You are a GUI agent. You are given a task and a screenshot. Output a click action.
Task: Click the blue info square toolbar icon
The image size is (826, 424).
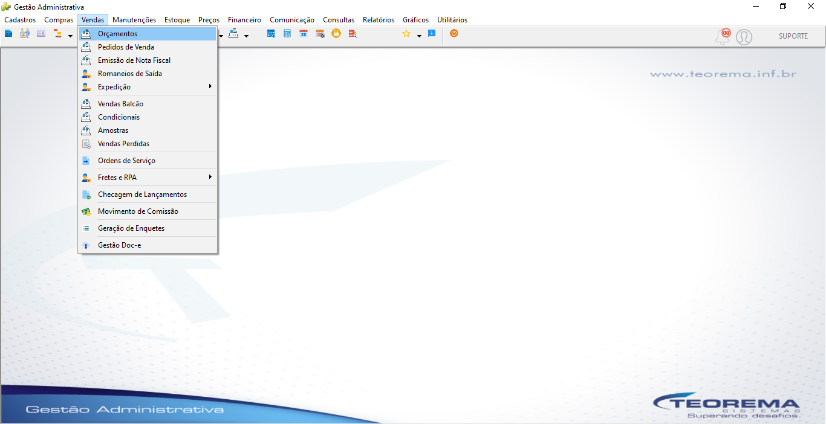point(432,33)
